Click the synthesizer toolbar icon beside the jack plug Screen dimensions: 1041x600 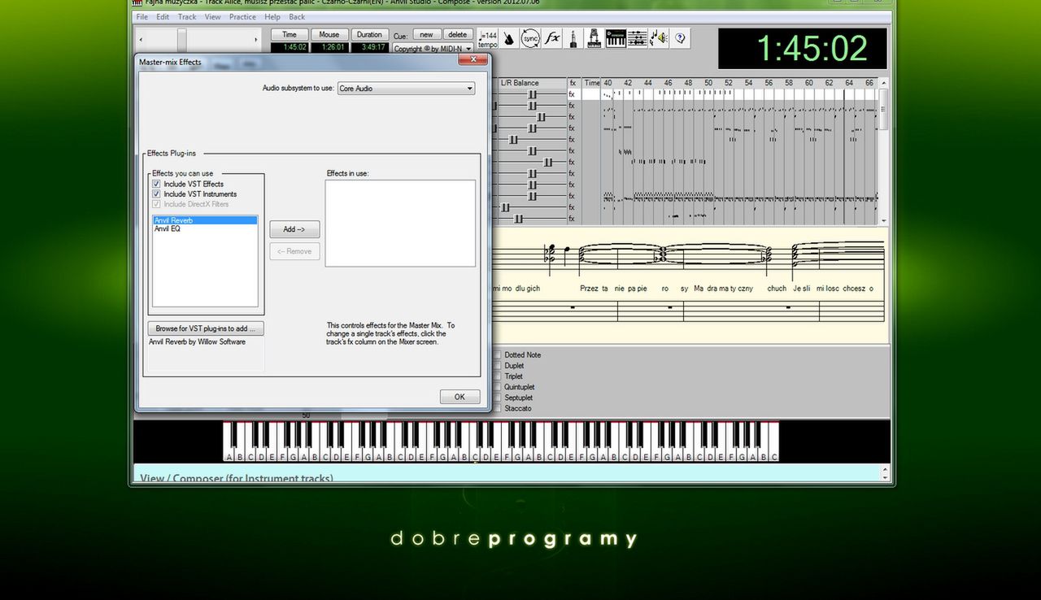point(595,38)
